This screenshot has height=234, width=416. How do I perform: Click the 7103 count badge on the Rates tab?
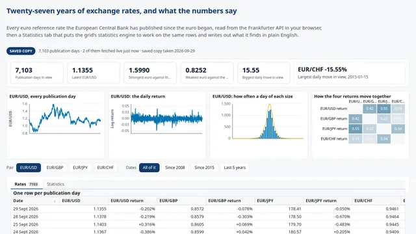33,184
